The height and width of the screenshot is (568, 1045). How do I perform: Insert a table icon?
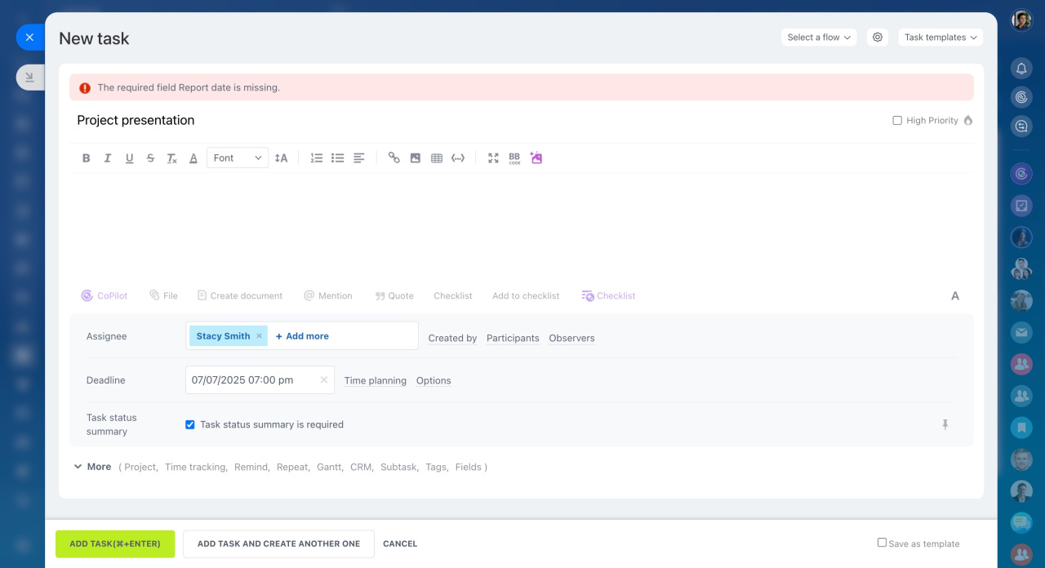pyautogui.click(x=437, y=158)
